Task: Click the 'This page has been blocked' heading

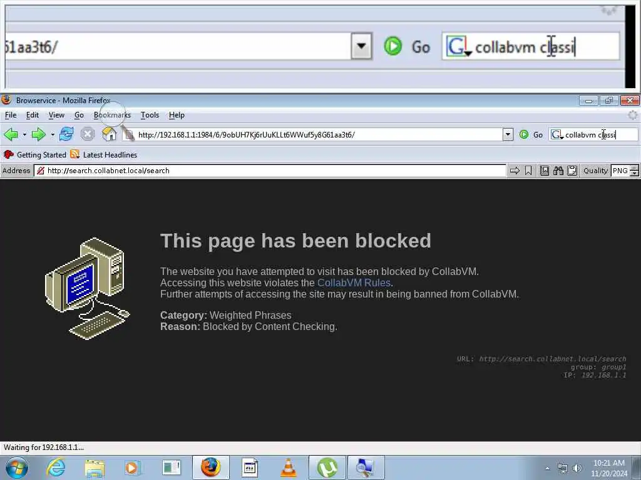Action: coord(295,241)
